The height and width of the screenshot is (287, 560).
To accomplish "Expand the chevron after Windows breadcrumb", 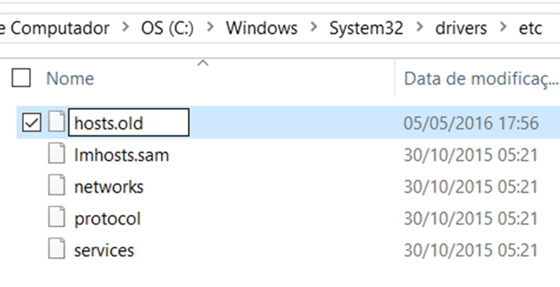I will 314,28.
